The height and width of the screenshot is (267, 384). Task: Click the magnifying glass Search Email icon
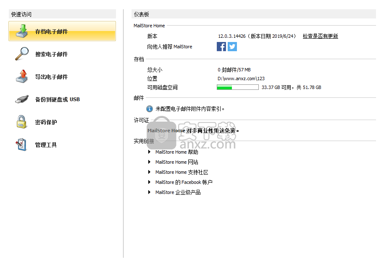click(22, 54)
